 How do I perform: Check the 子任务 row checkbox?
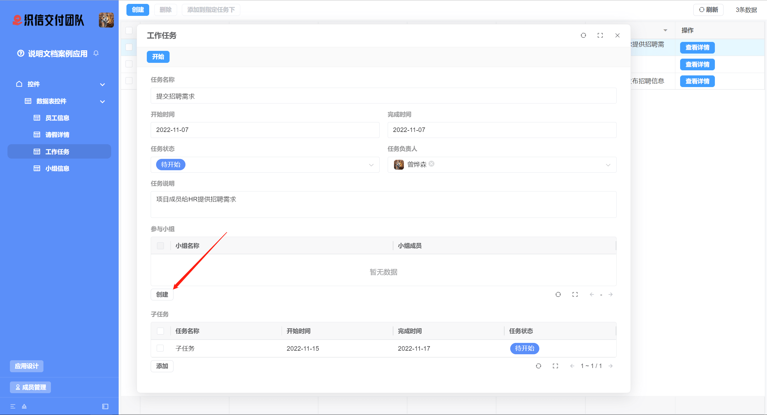pos(160,348)
